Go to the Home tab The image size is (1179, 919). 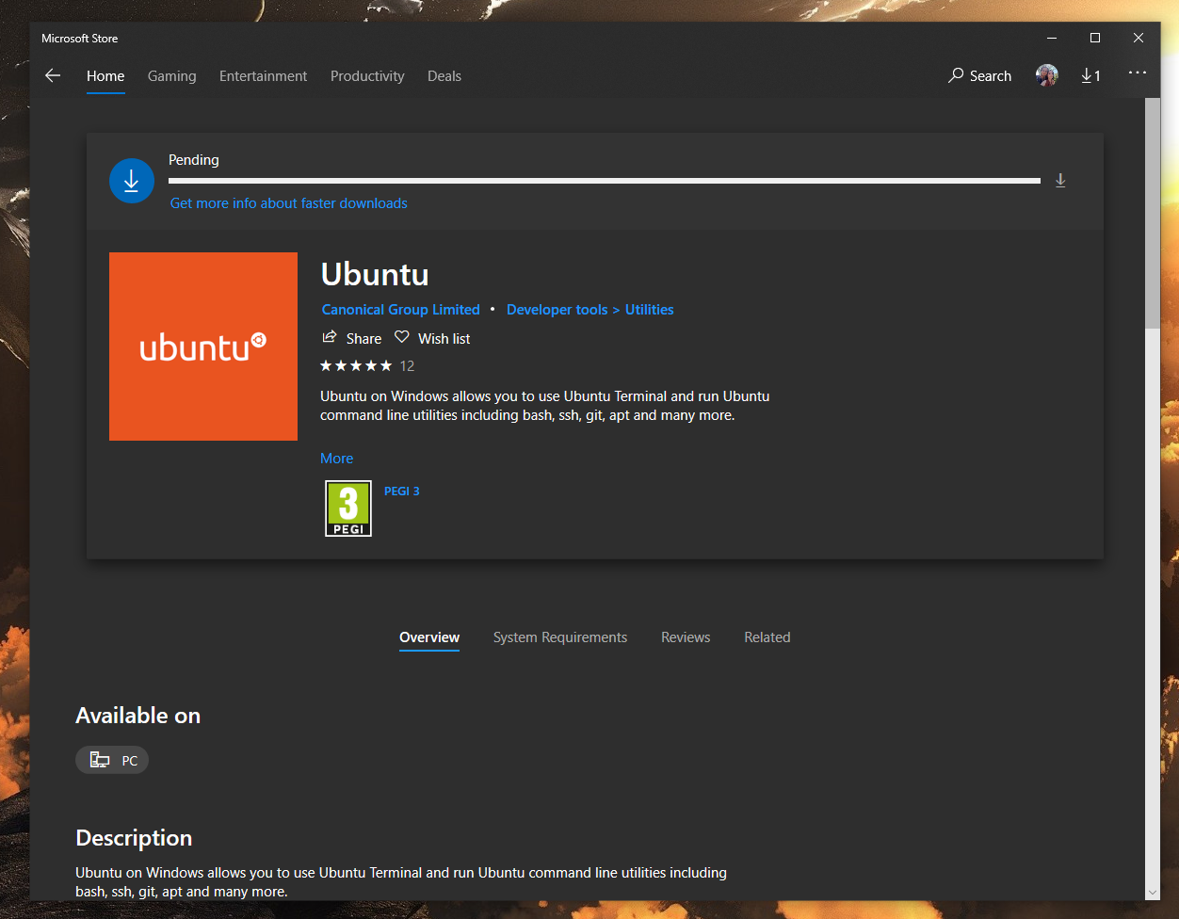tap(105, 76)
